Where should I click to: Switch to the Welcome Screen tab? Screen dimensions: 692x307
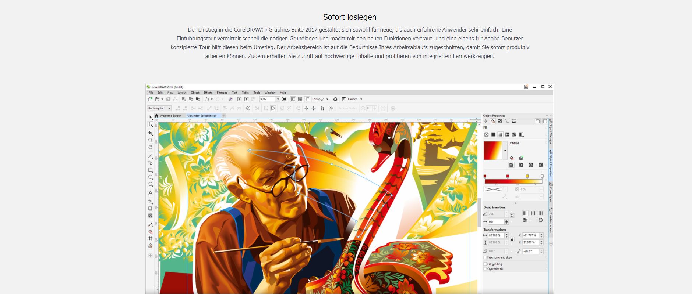click(x=170, y=116)
